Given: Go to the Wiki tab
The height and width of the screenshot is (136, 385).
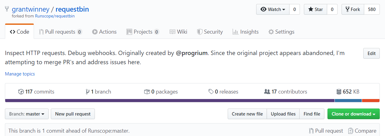Looking at the screenshot, I should coord(178,32).
